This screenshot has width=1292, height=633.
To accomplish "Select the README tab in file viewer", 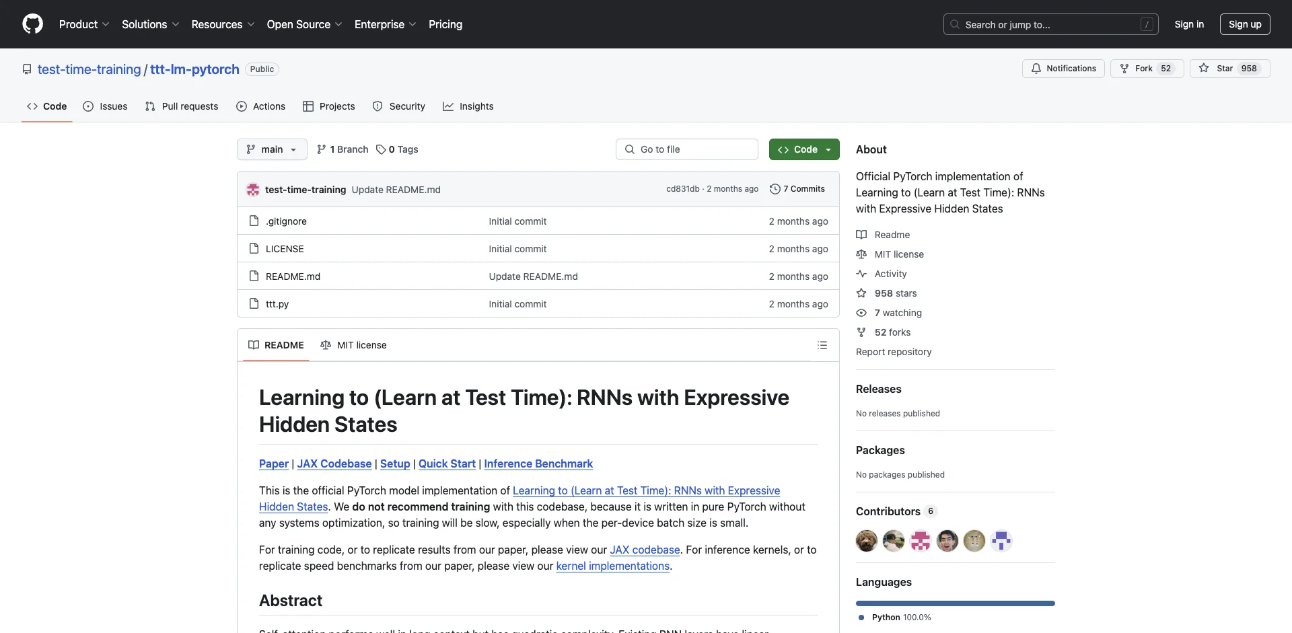I will tap(276, 345).
